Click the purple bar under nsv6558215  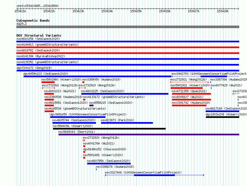pyautogui.click(x=91, y=105)
